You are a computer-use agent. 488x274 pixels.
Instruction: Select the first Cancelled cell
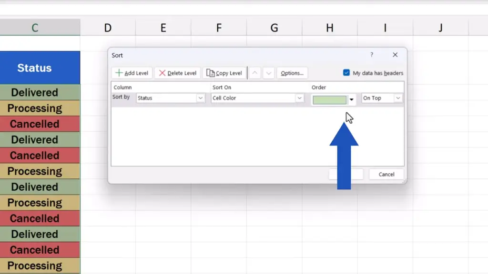click(x=35, y=124)
